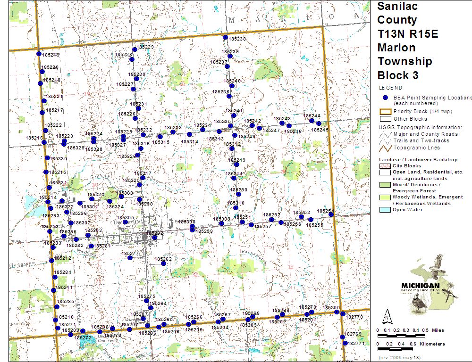Click the Priority Block legend swatch
This screenshot has height=362, width=472.
click(x=385, y=112)
